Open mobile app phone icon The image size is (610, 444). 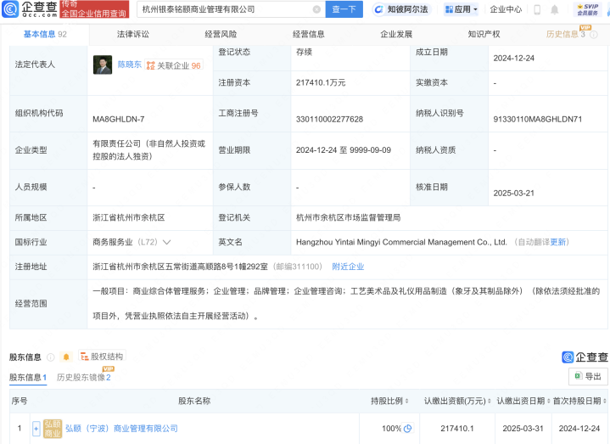point(537,9)
